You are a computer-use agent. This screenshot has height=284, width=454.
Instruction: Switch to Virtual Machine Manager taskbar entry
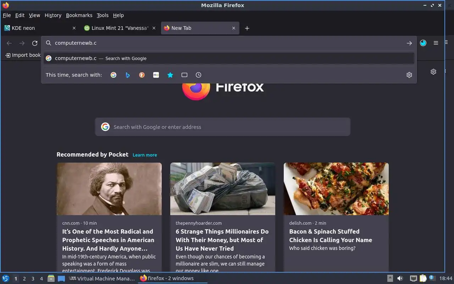(x=102, y=279)
